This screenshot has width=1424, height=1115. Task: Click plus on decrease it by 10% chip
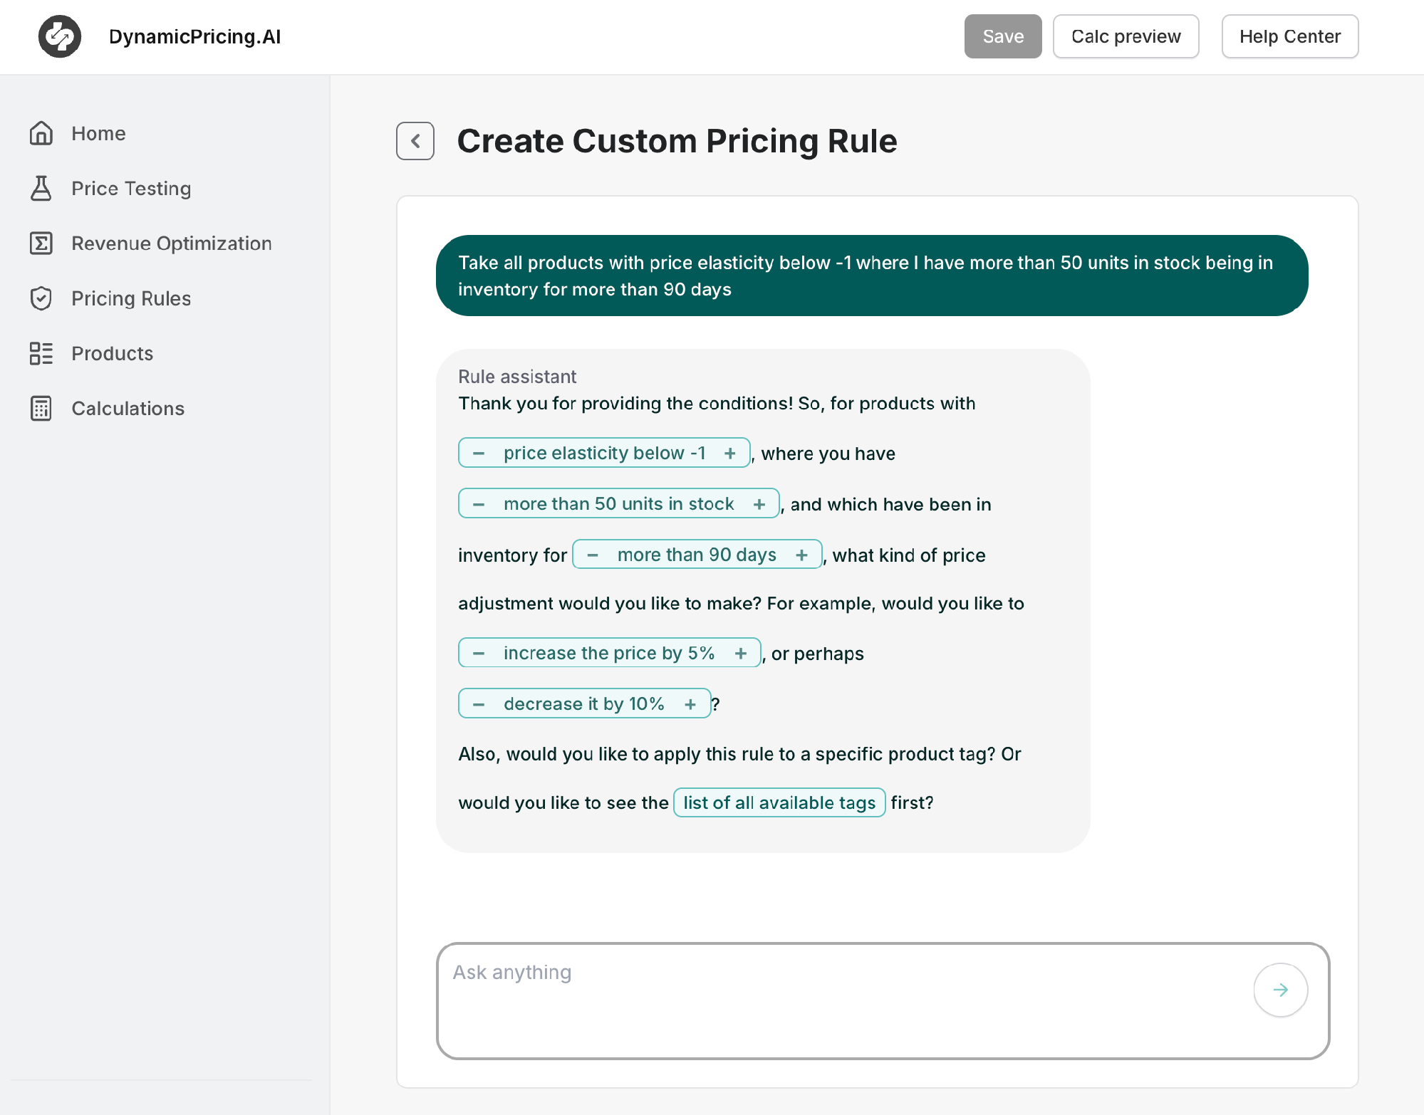pyautogui.click(x=690, y=704)
